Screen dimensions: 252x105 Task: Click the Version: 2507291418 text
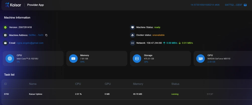(20, 27)
